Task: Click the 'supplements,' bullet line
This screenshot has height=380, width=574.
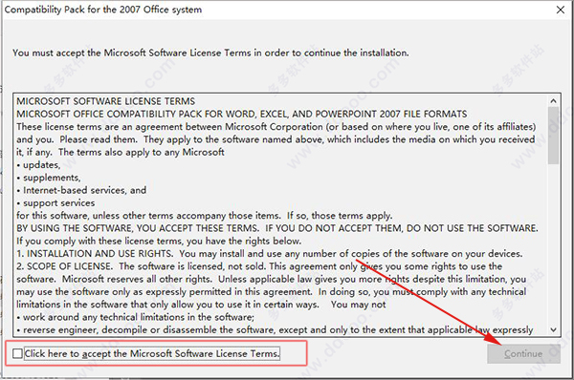Action: pyautogui.click(x=49, y=178)
